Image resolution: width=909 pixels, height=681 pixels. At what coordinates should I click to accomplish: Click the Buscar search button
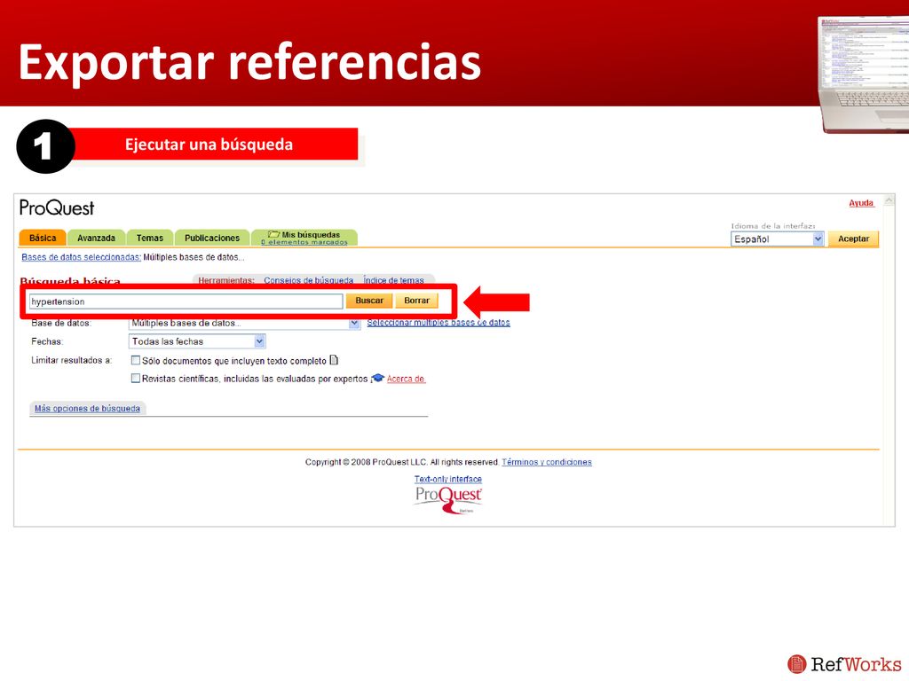coord(369,301)
